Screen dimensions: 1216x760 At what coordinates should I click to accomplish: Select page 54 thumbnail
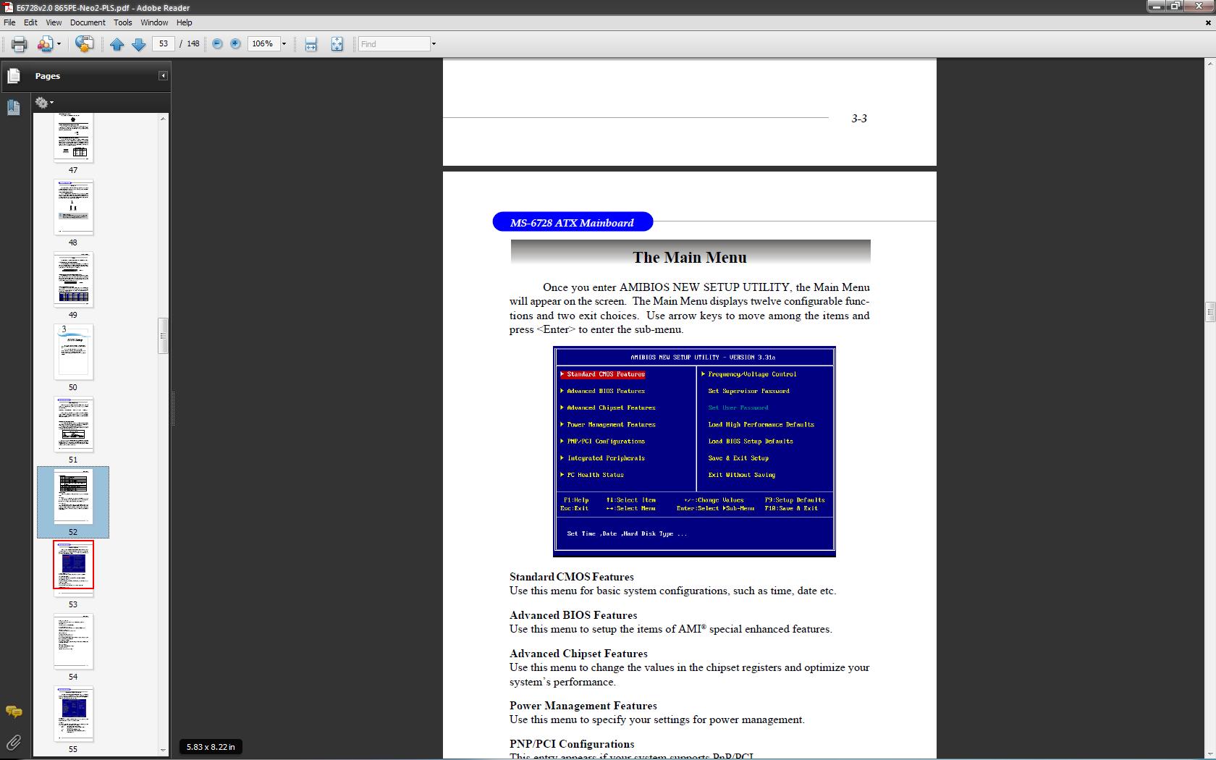pyautogui.click(x=73, y=641)
